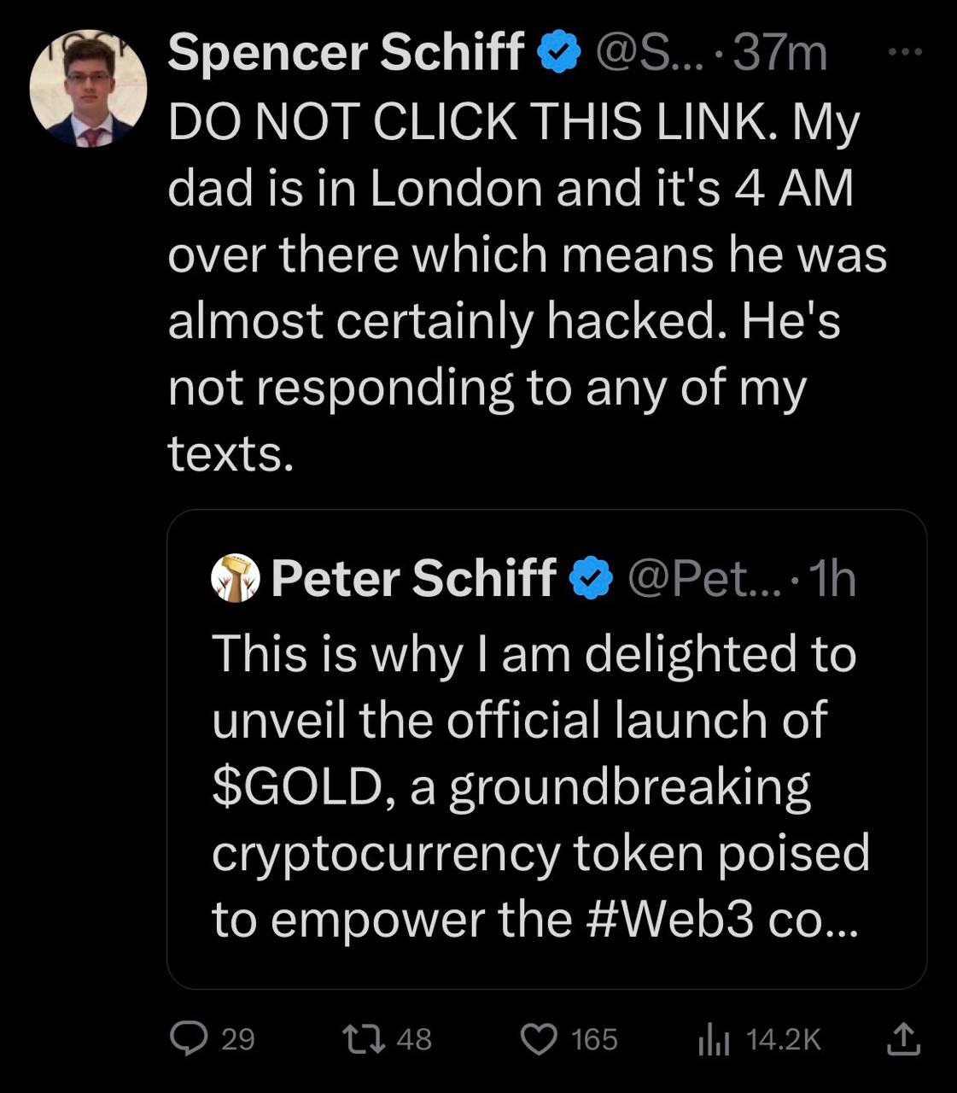Like the tweet with the heart icon
The image size is (957, 1093).
pos(539,1039)
